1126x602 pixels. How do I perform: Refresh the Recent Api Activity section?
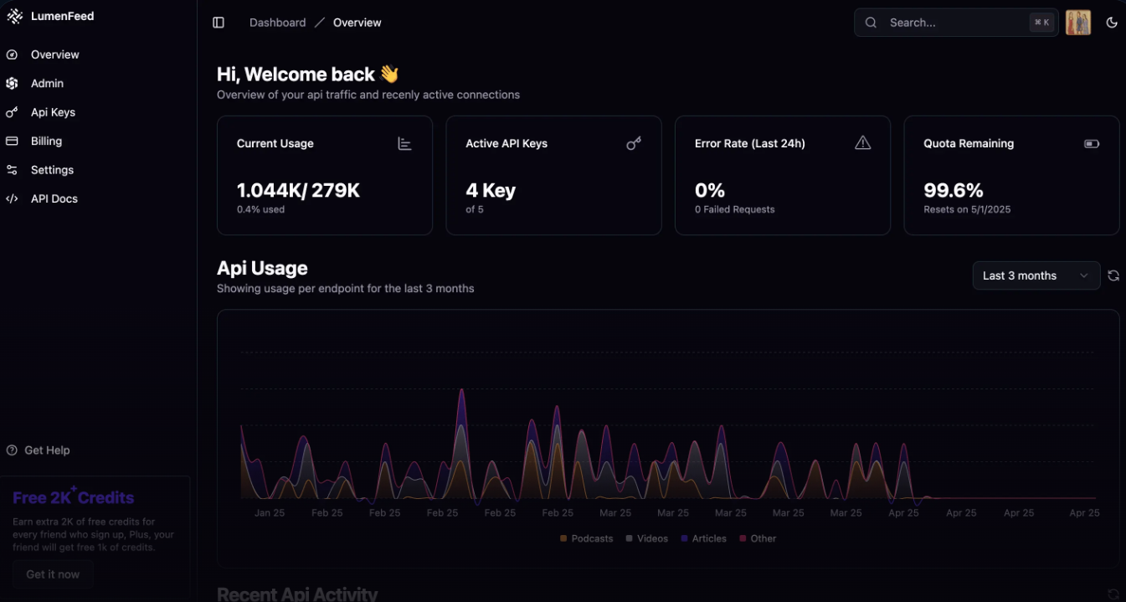click(1113, 594)
